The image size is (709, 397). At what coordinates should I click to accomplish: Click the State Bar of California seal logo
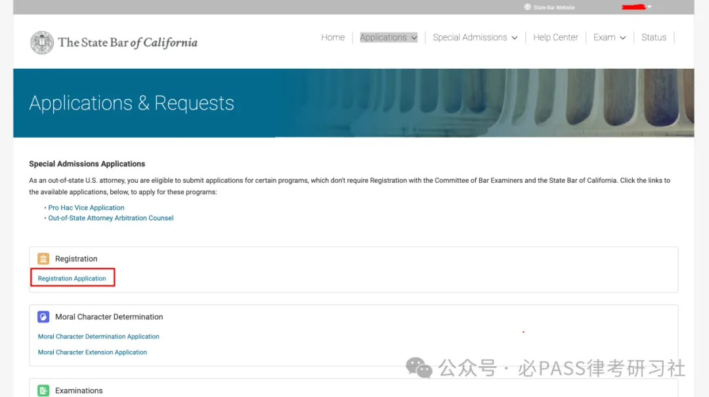[x=42, y=43]
